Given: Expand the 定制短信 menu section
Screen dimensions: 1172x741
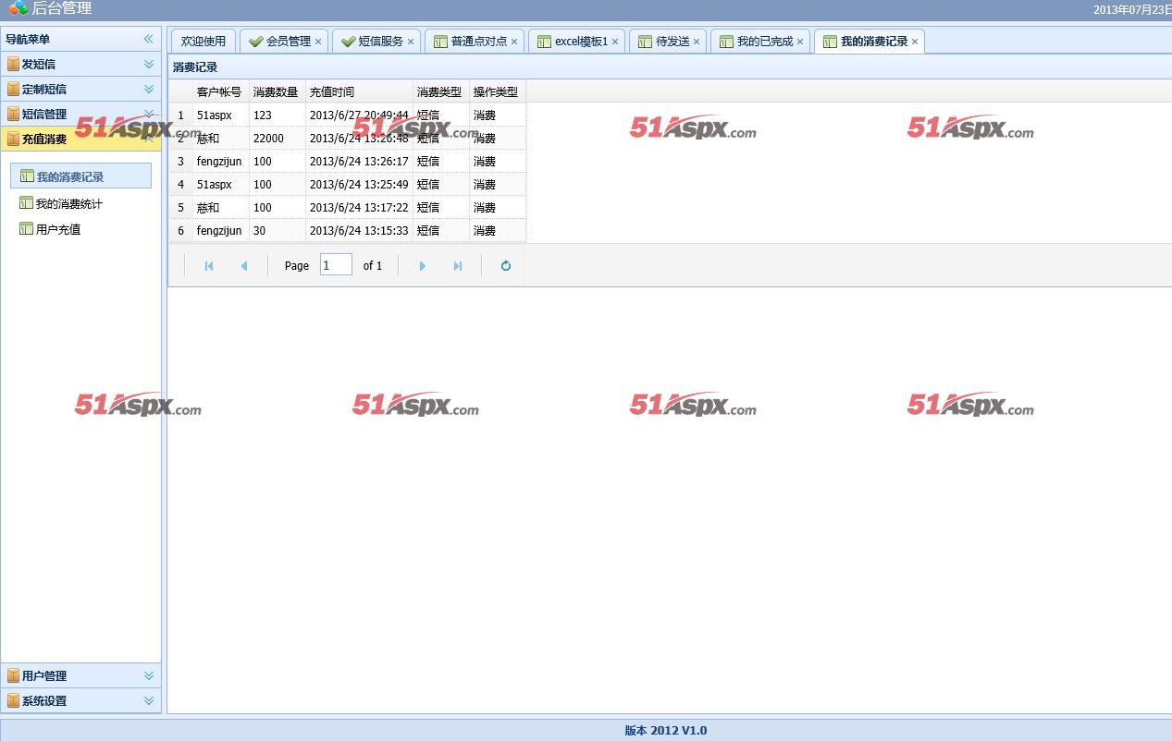Looking at the screenshot, I should point(148,89).
